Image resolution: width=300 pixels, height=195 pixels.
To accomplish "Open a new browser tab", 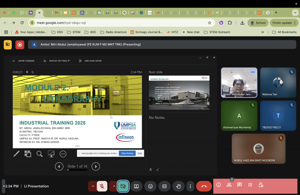I will point(276,13).
